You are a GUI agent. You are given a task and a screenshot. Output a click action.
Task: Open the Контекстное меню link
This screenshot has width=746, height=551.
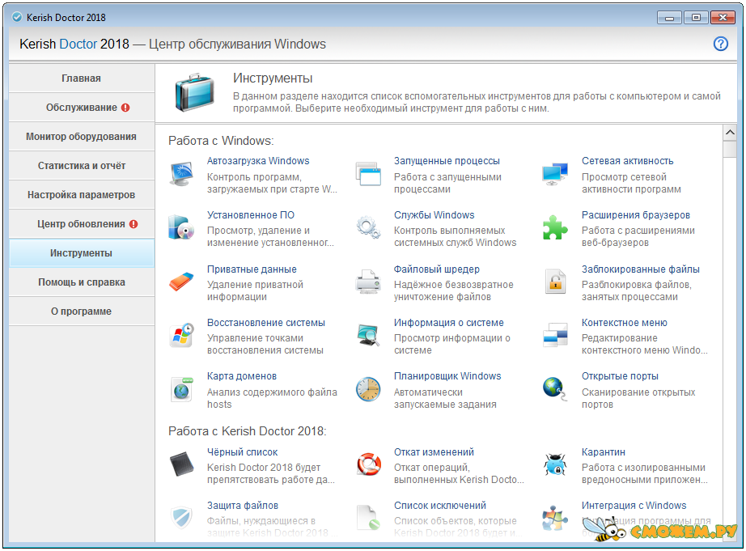coord(624,323)
